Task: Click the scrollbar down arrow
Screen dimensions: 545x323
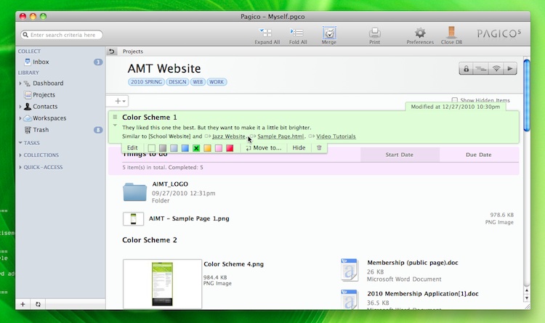Action: click(x=527, y=298)
